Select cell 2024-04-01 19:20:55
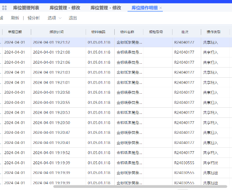The height and width of the screenshot is (190, 232). 51,103
